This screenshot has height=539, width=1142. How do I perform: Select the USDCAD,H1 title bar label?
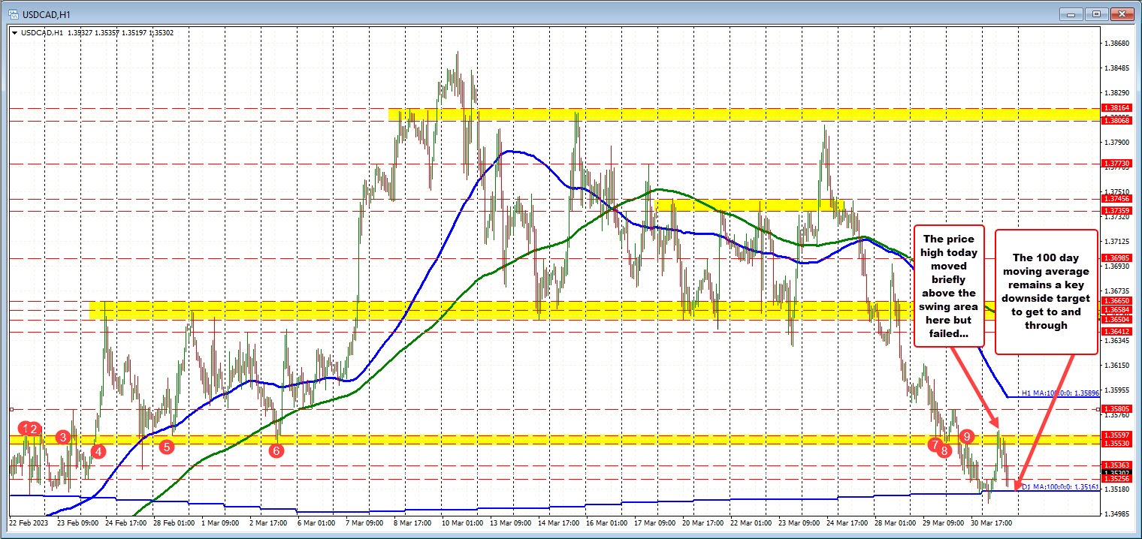(x=46, y=13)
